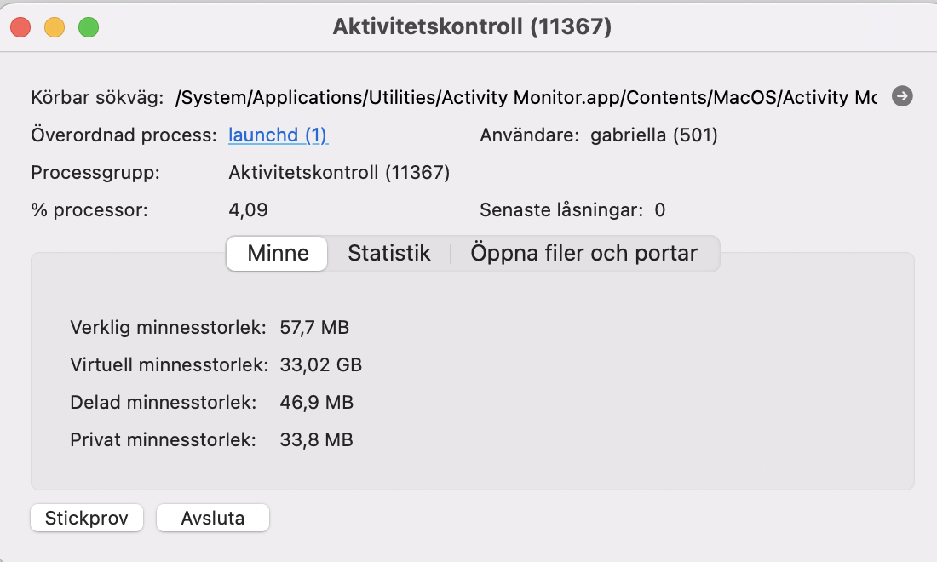Click the Överordnad process label
The image size is (937, 562).
tap(124, 135)
